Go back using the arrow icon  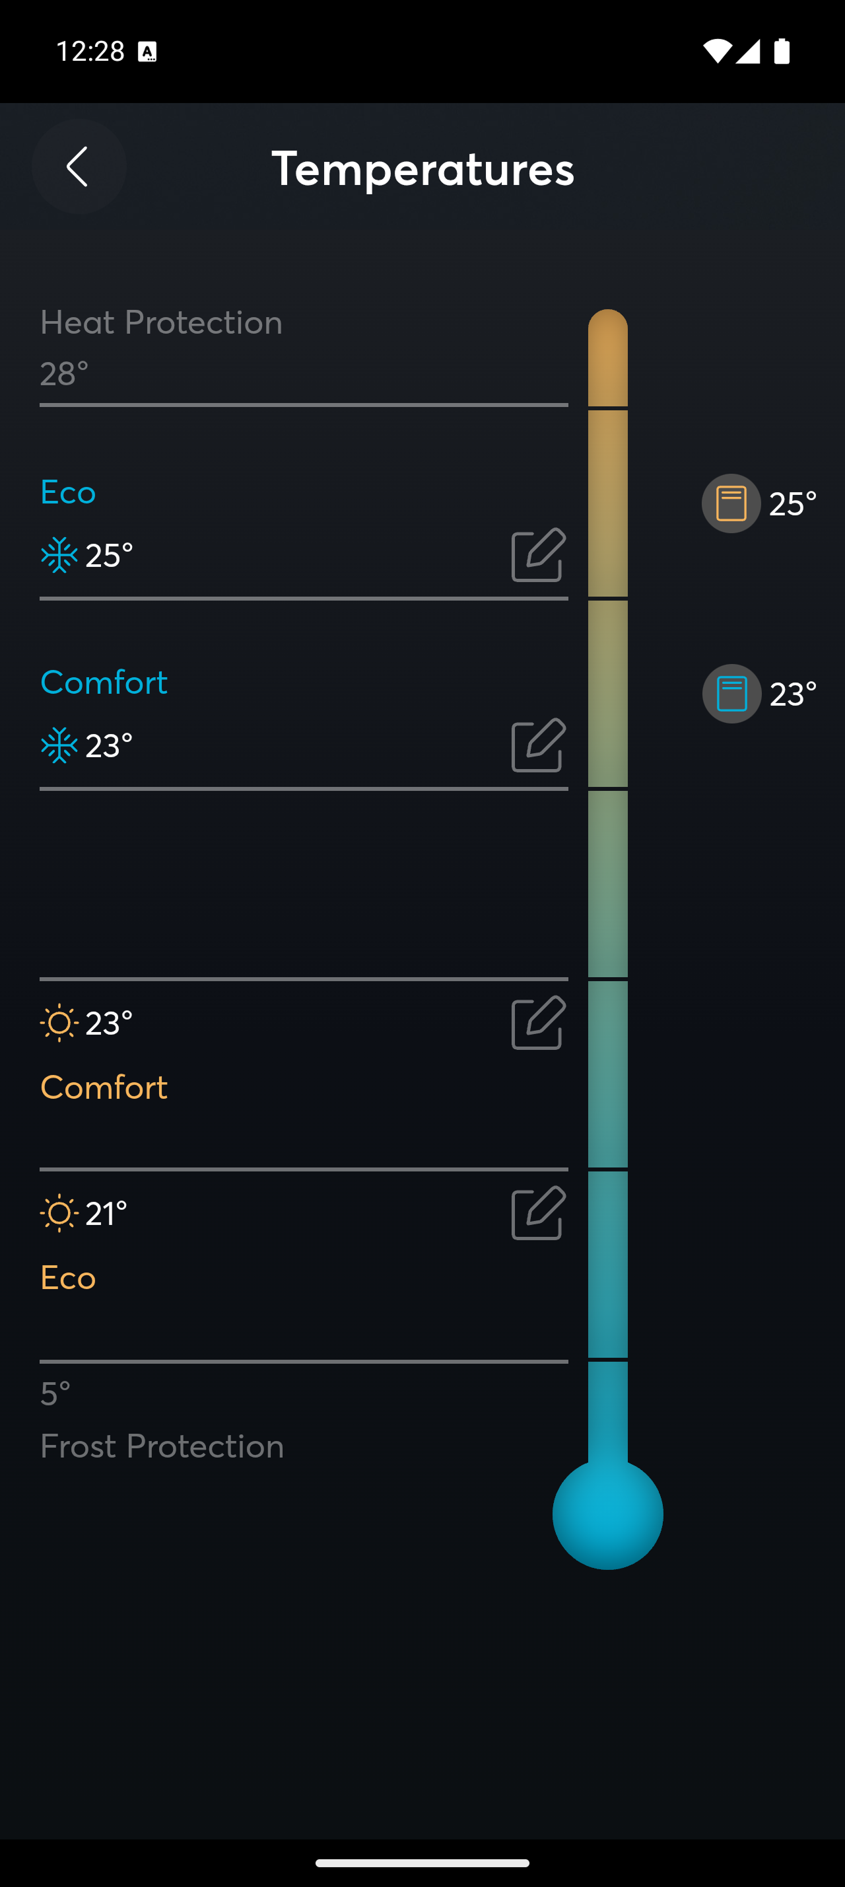[79, 167]
